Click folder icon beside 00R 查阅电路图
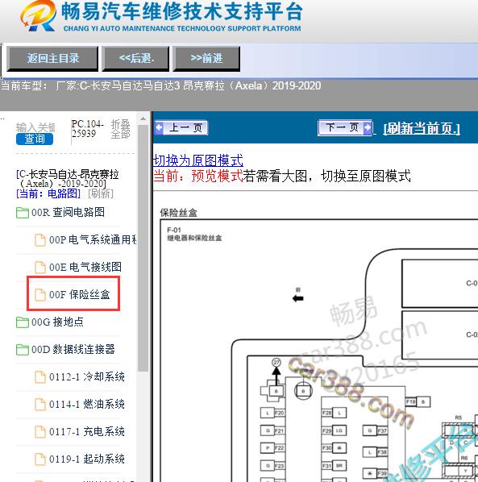The height and width of the screenshot is (482, 478). pos(23,213)
